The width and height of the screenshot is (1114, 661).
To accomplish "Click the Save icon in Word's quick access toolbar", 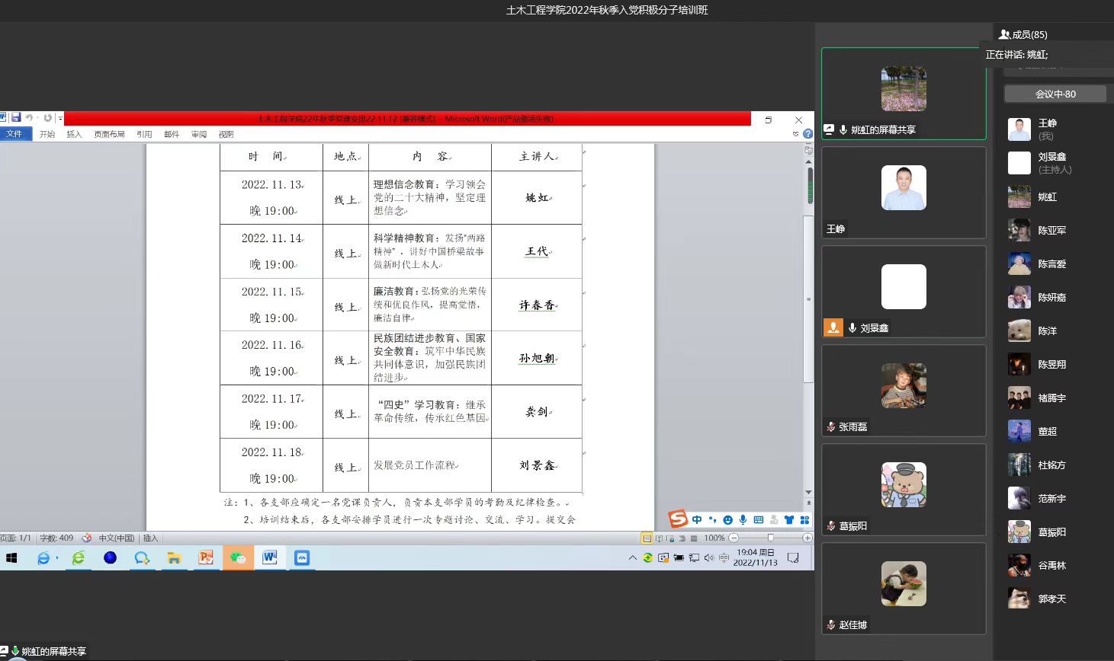I will pos(15,118).
